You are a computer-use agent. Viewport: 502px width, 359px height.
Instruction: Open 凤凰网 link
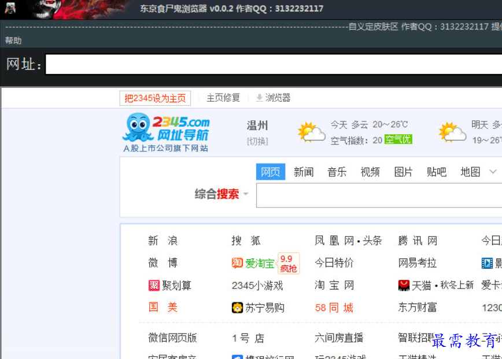coord(334,240)
